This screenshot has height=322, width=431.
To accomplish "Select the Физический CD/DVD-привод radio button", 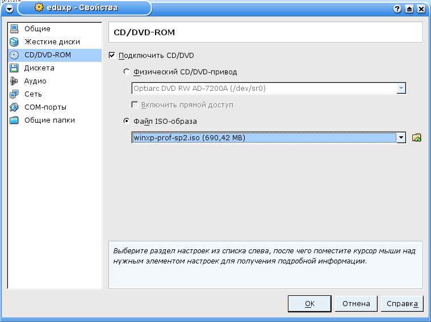I will pos(127,72).
